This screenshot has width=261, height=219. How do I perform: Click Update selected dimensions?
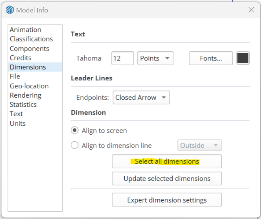(x=167, y=178)
